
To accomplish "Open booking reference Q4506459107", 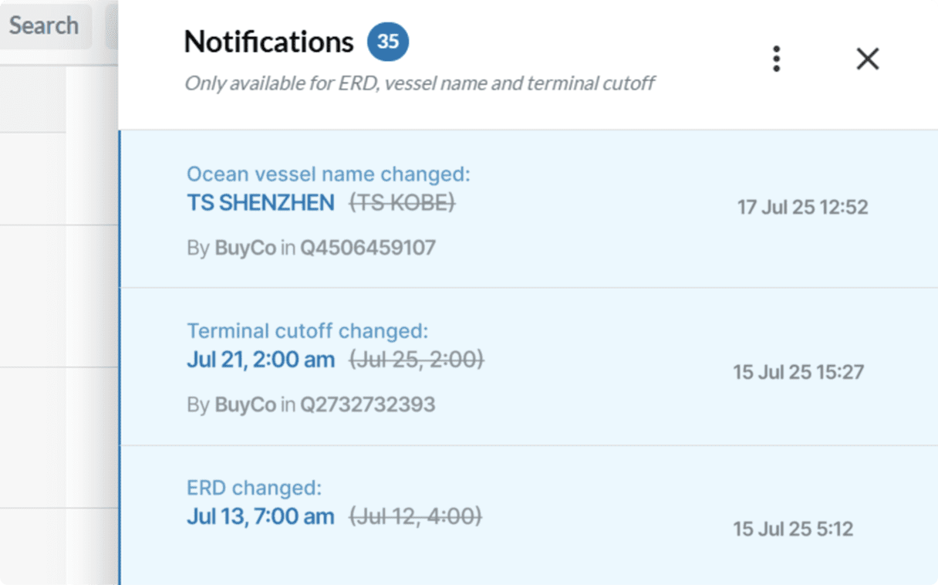I will tap(368, 248).
